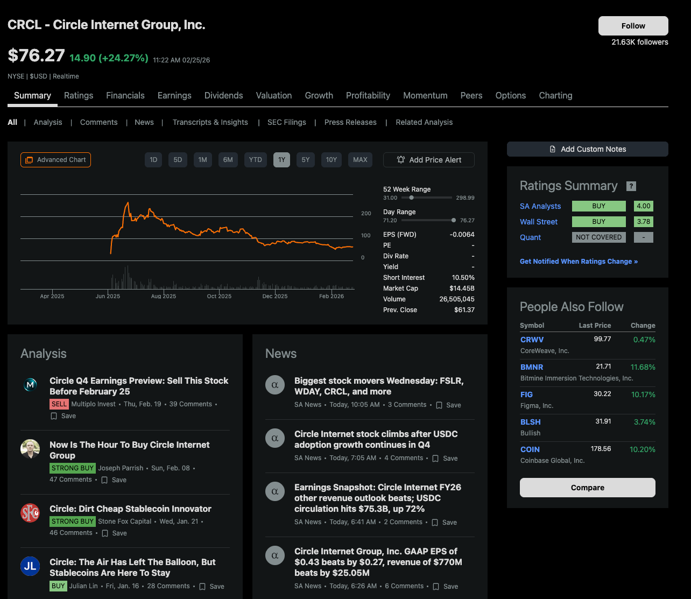Select the 5D chart range

coord(178,160)
